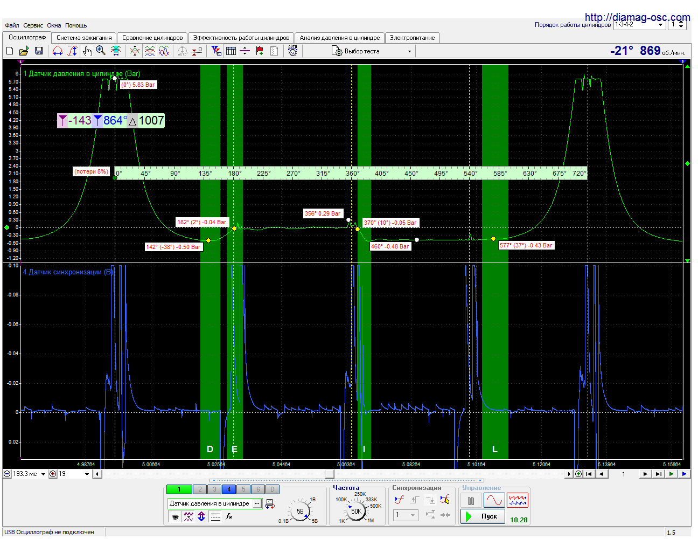Click the stacked multi-channel waveforms icon

pos(150,51)
